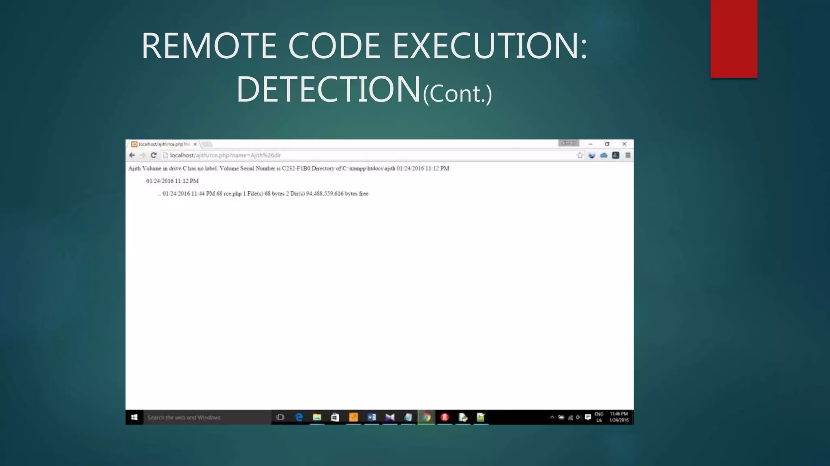Screen dimensions: 830x466
Task: Click the '01/24/2016 11:12 PM' line
Action: point(172,181)
